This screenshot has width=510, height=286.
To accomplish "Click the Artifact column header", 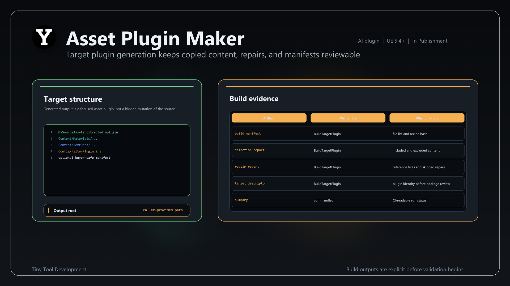I will tap(269, 118).
